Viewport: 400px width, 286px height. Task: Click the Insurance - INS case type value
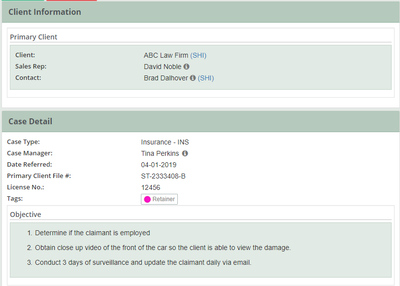[165, 142]
